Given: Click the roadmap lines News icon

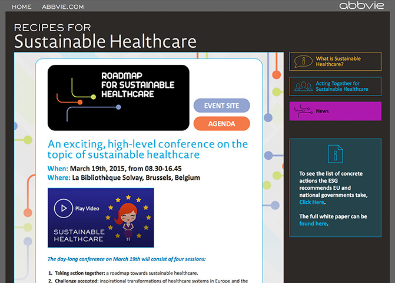Looking at the screenshot, I should (x=303, y=111).
